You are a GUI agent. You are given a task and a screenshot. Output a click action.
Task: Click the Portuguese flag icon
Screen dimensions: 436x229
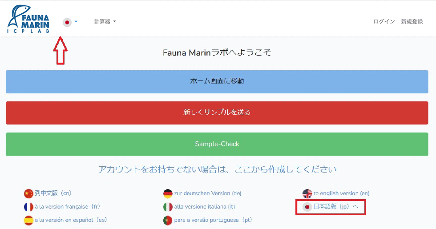coord(168,220)
